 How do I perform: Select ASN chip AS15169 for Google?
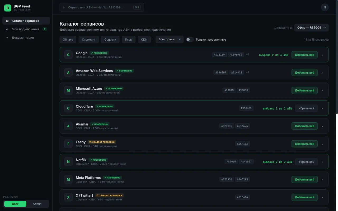[x=219, y=55]
